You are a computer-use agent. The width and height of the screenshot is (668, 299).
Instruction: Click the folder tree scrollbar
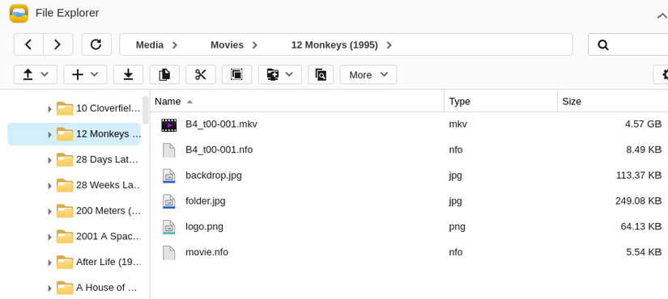145,110
